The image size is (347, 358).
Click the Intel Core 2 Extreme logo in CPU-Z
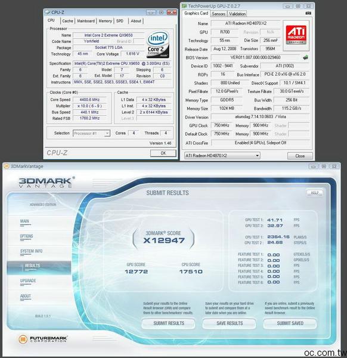click(158, 45)
